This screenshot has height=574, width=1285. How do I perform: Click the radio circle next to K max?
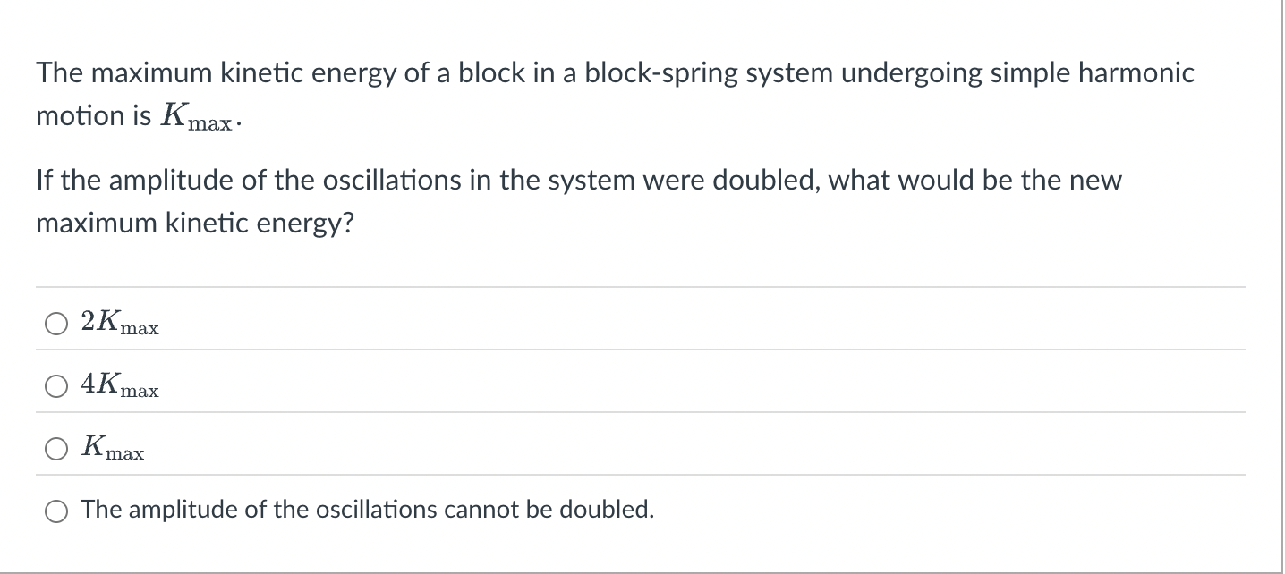55,447
